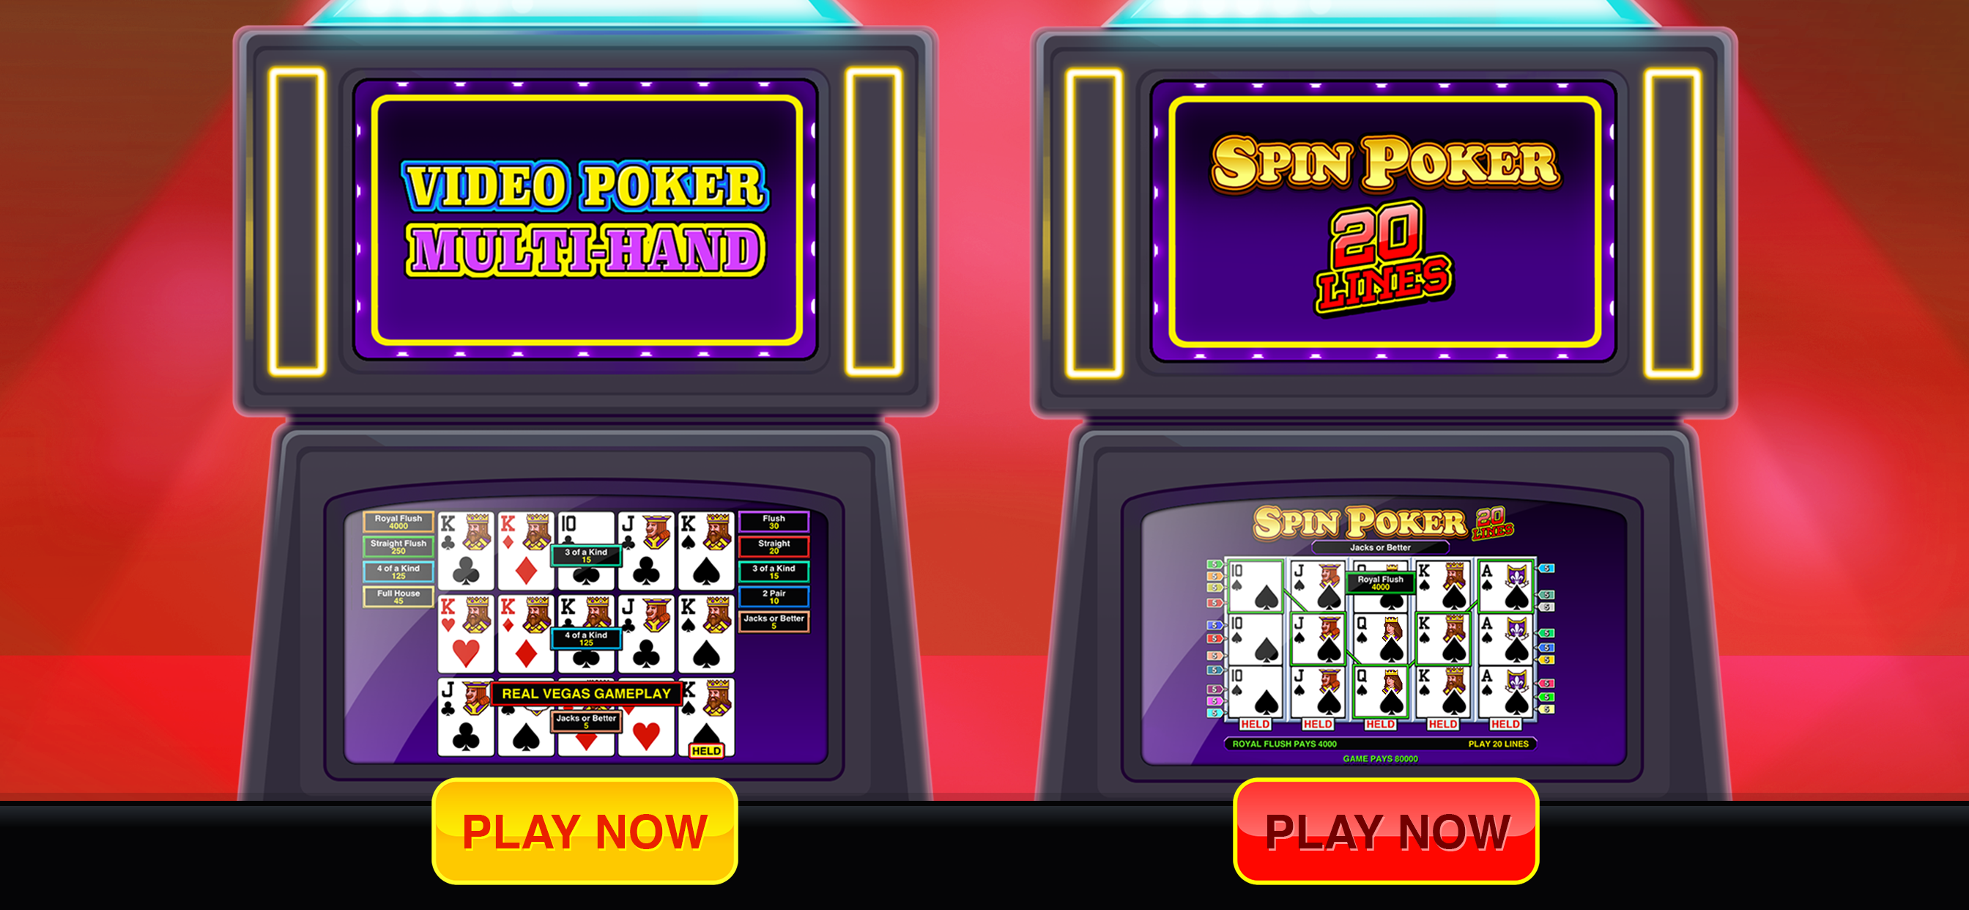The image size is (1969, 910).
Task: Select the 2 Pair 10 paytable entry
Action: click(774, 596)
